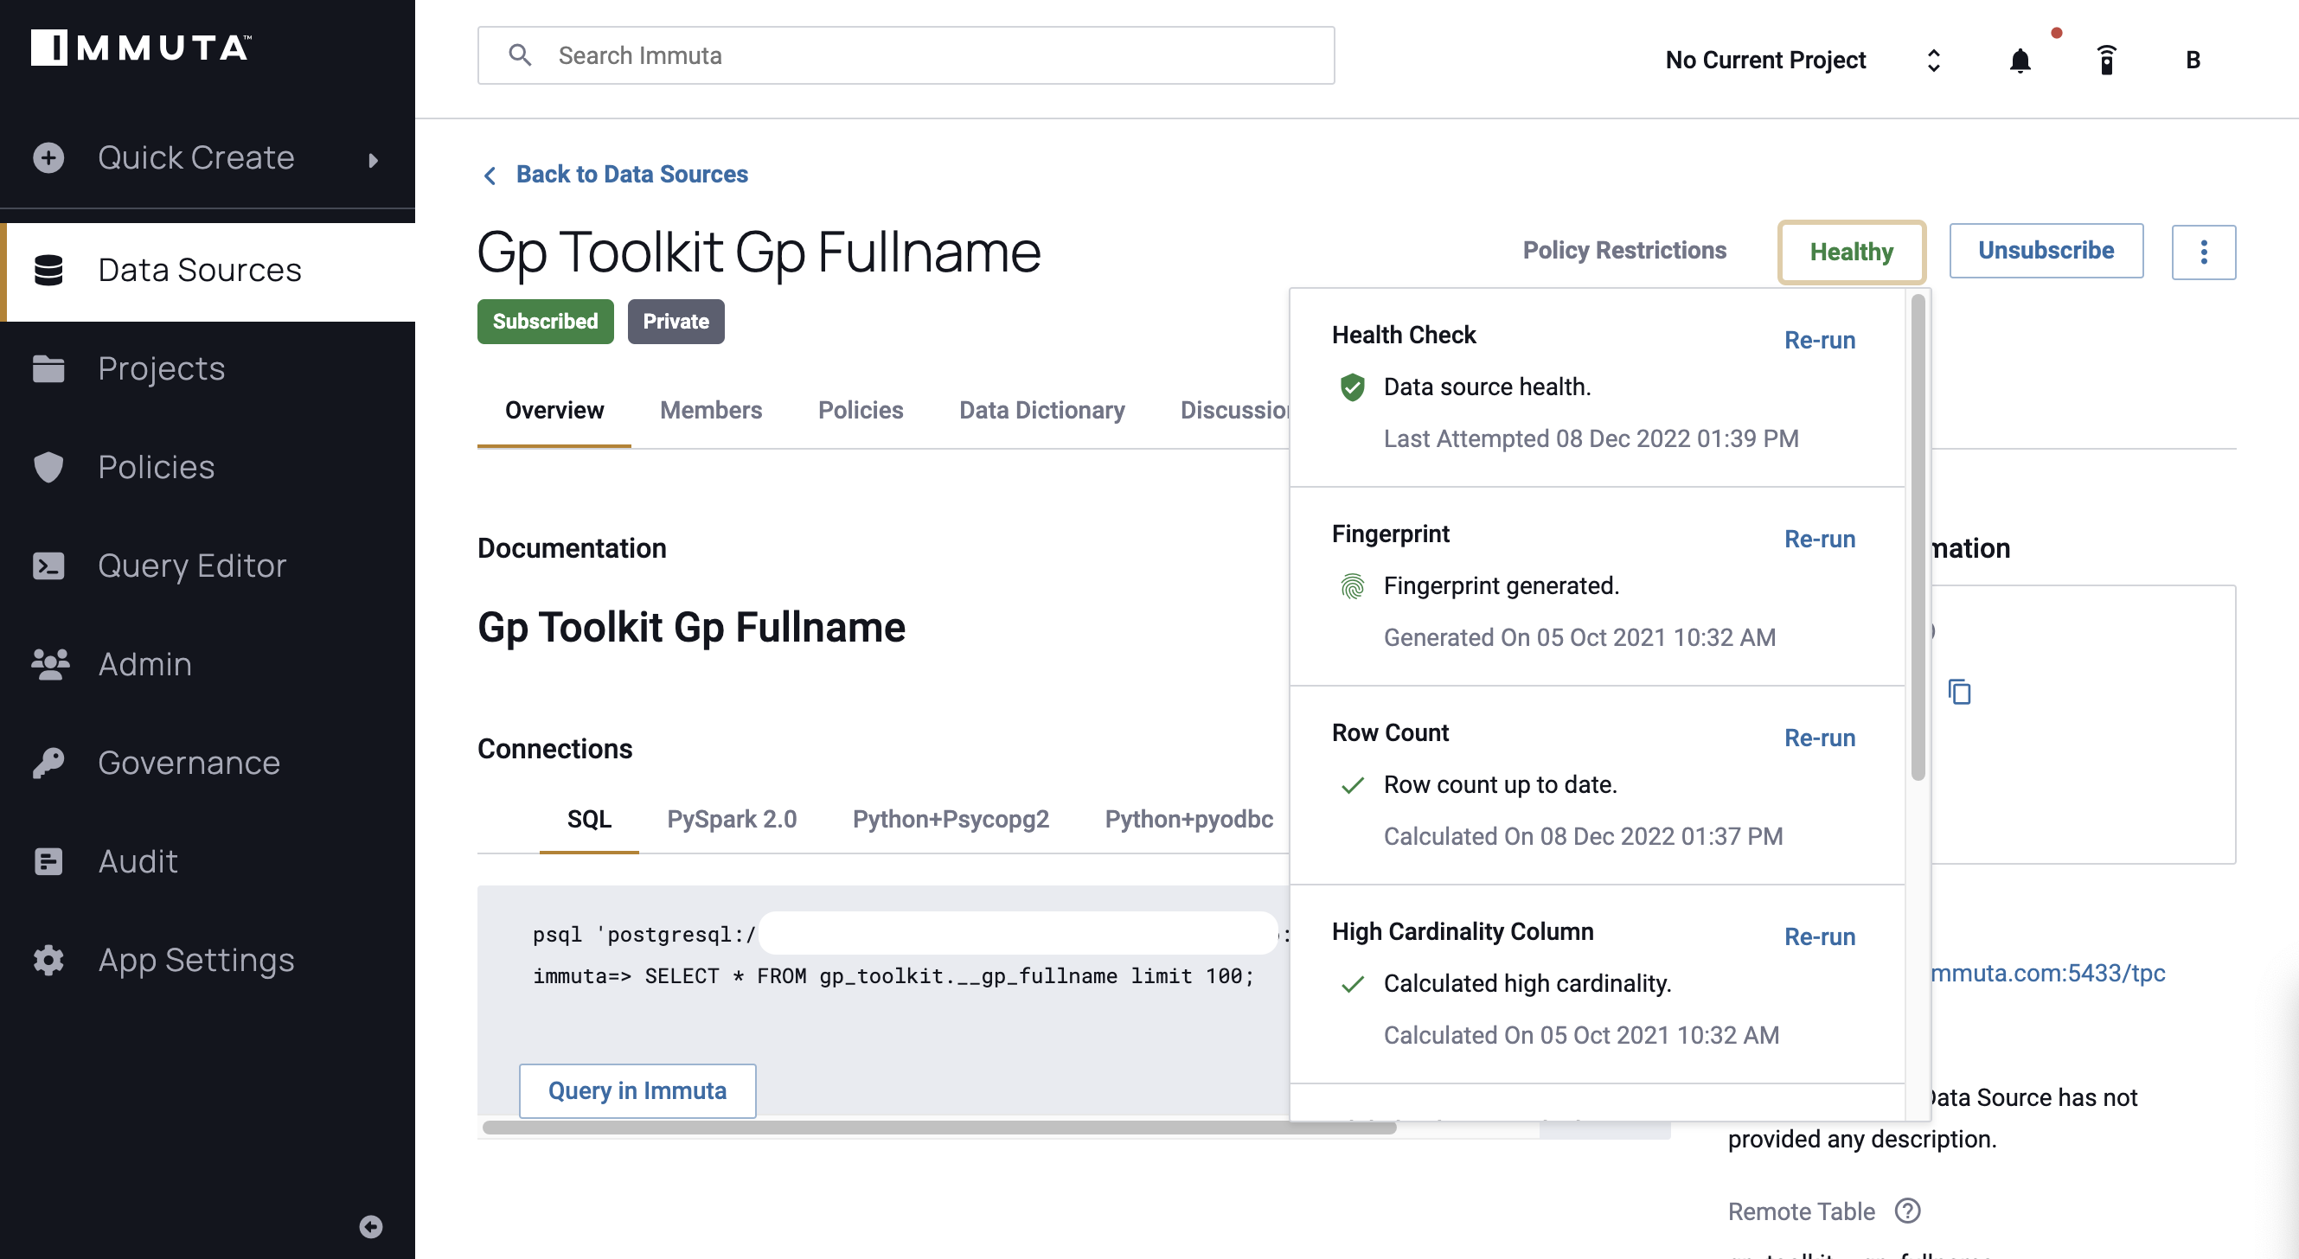The height and width of the screenshot is (1259, 2299).
Task: Click the red notification dot
Action: [x=2056, y=33]
